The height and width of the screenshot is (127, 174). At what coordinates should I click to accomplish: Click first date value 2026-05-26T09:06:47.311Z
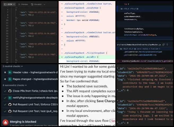click(148, 76)
